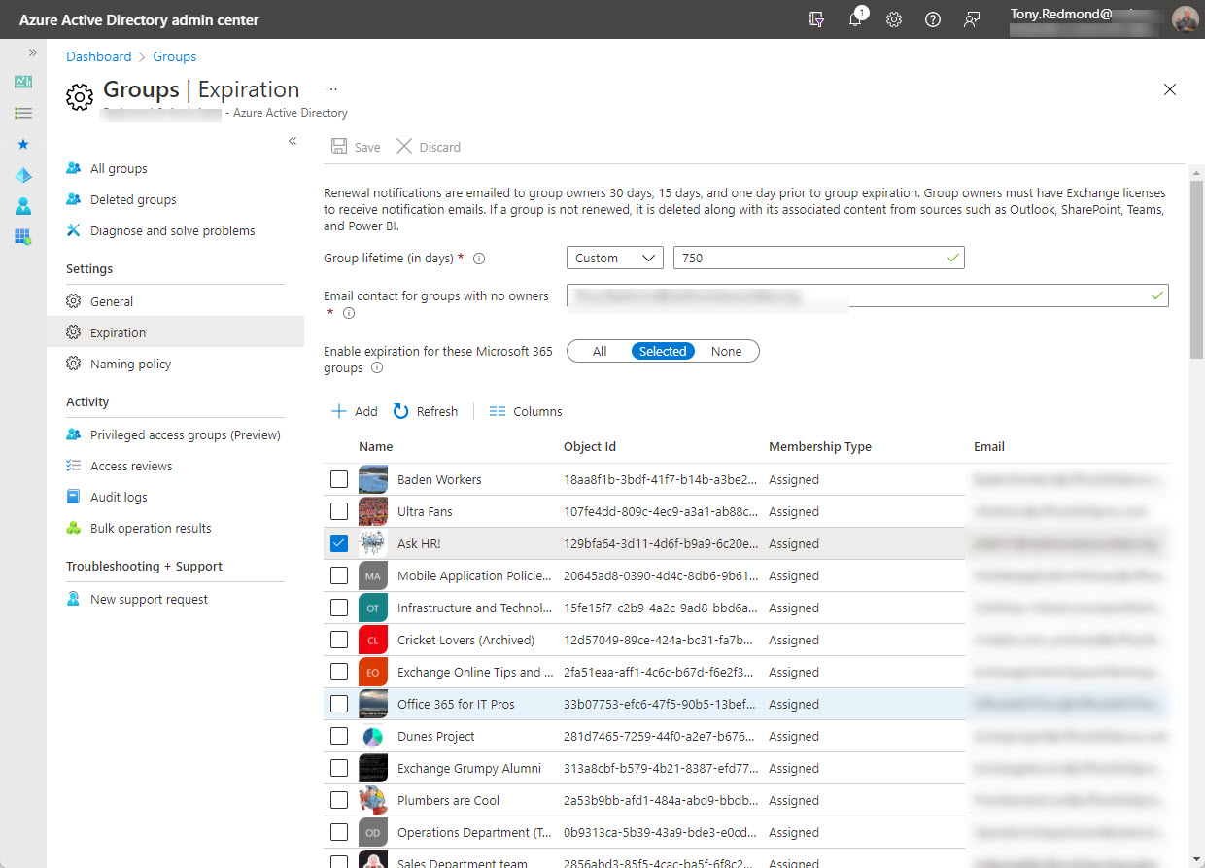Click the Save button
This screenshot has width=1205, height=868.
(356, 147)
